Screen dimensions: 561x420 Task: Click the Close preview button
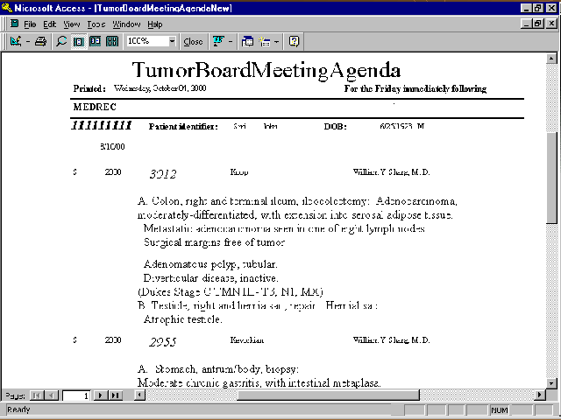pyautogui.click(x=193, y=41)
